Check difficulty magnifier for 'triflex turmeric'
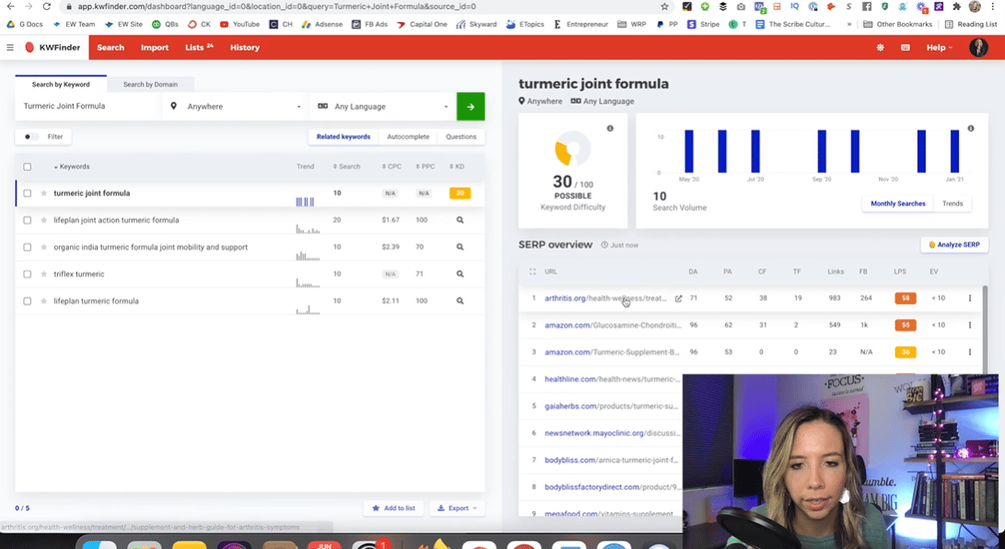This screenshot has width=1005, height=549. pyautogui.click(x=460, y=274)
